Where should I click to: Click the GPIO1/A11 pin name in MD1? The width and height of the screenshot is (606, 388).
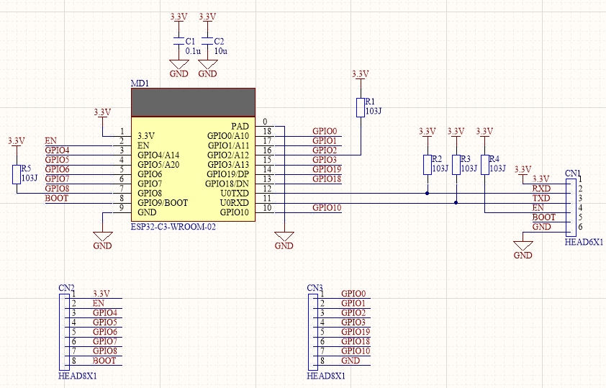pyautogui.click(x=228, y=145)
